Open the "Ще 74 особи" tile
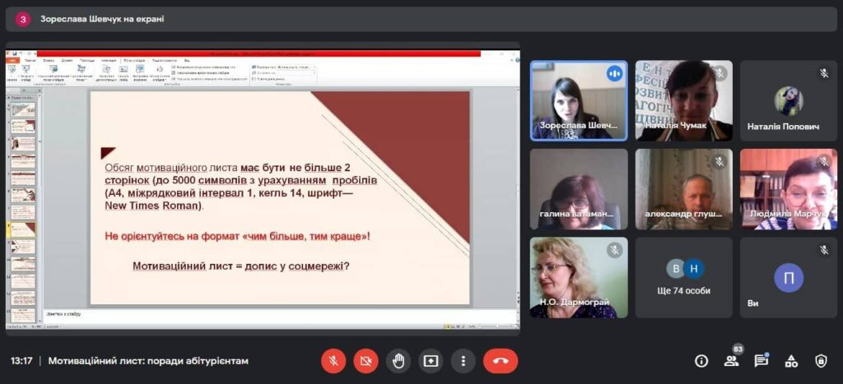Screen dimensions: 843x384 (x=683, y=277)
